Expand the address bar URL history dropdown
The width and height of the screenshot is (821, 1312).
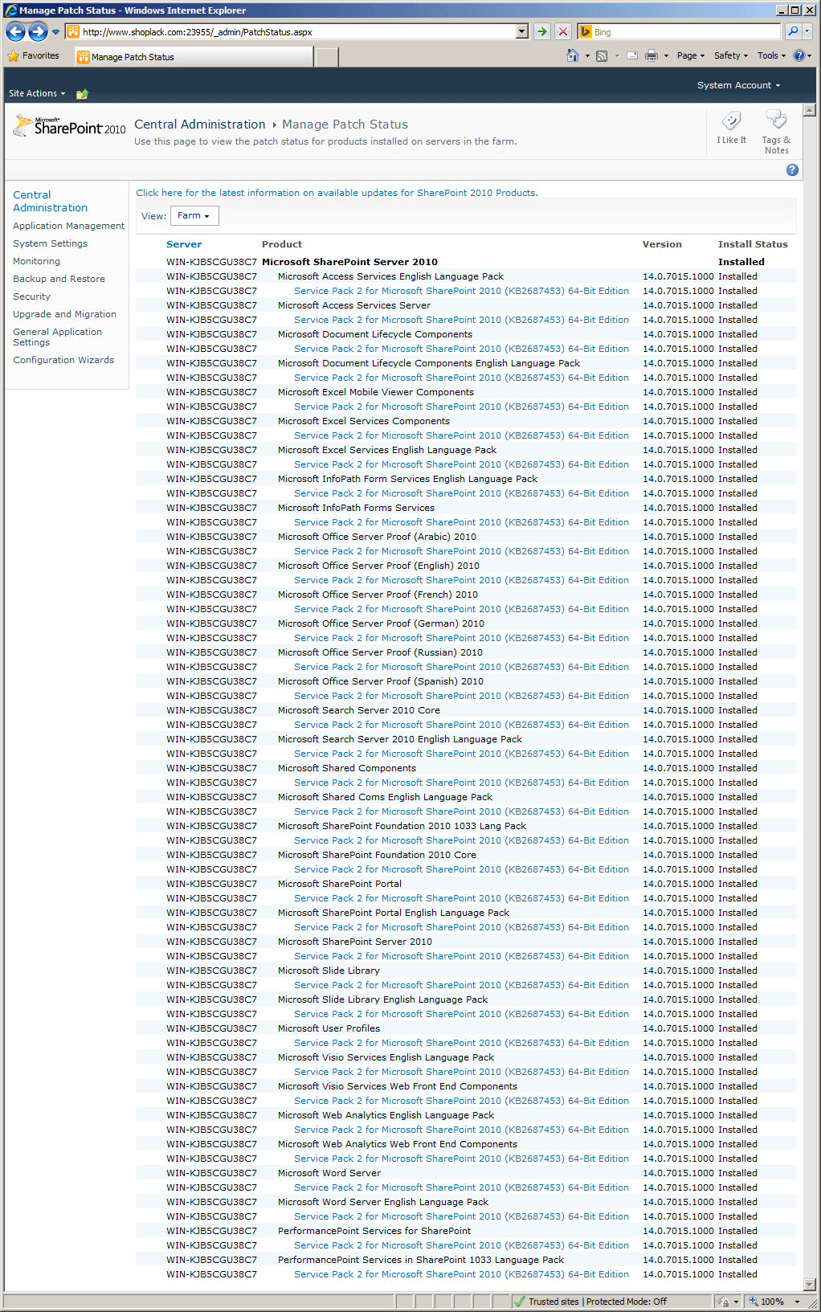pos(522,31)
